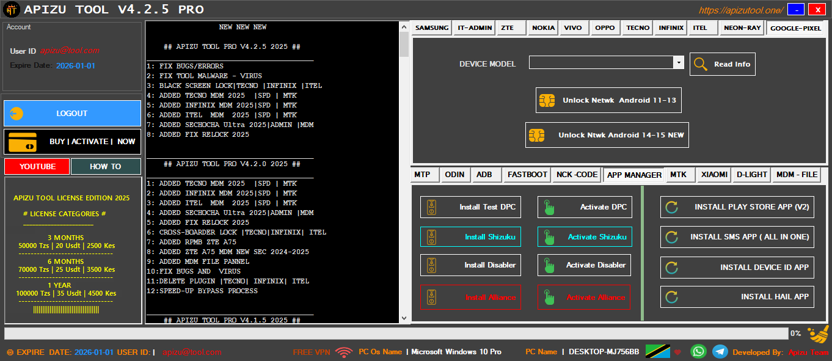Select the NOKIA tab

point(543,28)
